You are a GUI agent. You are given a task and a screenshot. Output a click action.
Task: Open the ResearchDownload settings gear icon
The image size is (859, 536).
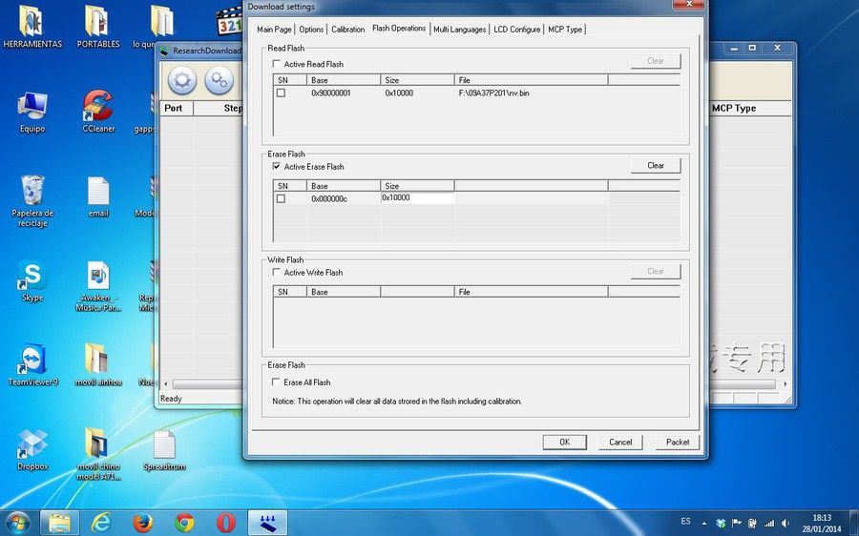tap(182, 80)
